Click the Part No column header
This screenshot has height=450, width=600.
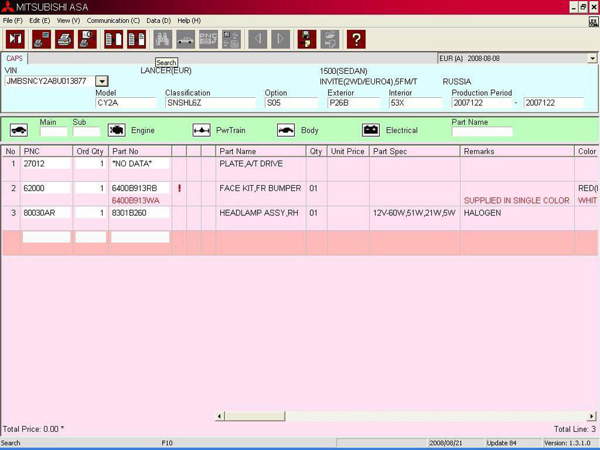(x=140, y=152)
